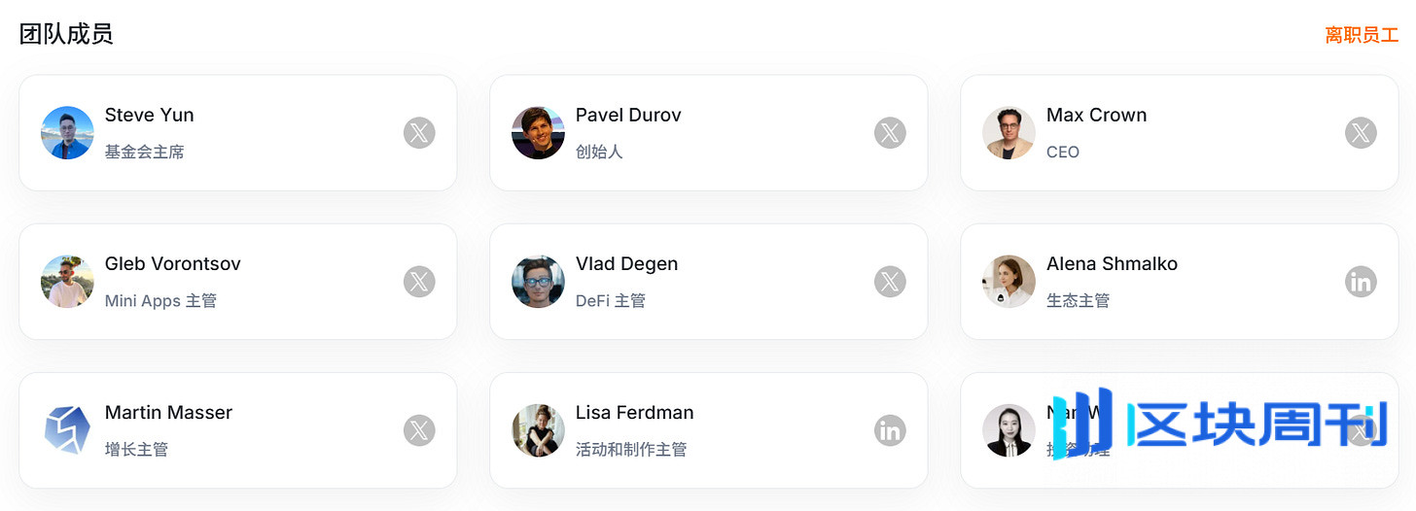The height and width of the screenshot is (511, 1416).
Task: Click Martin Masser's blue logo avatar
Action: [67, 430]
